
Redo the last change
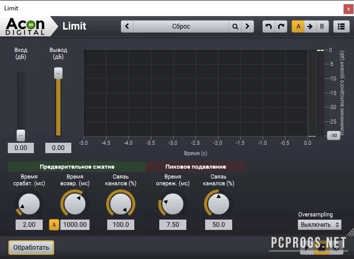281,26
